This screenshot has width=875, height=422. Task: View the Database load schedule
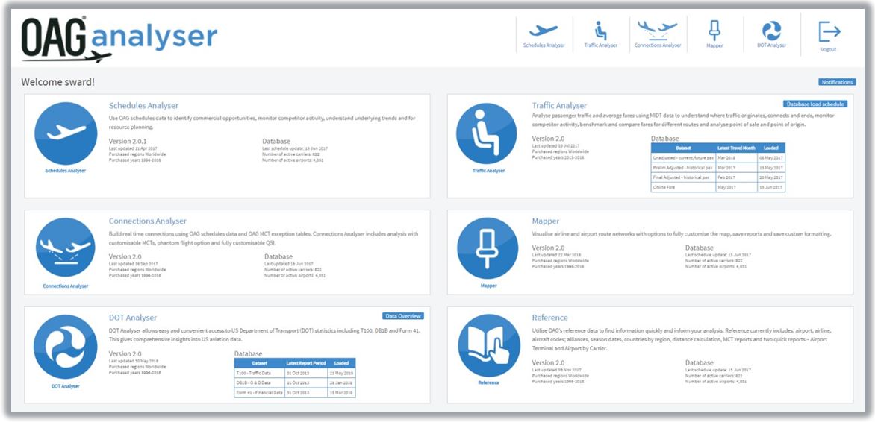815,104
